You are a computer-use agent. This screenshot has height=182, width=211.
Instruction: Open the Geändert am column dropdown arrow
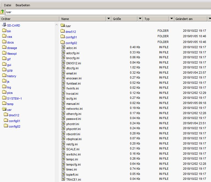[x=209, y=19]
